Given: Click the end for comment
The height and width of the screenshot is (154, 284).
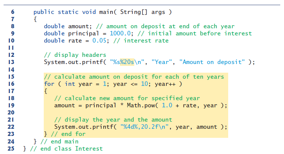Looking at the screenshot, I should click(68, 134).
